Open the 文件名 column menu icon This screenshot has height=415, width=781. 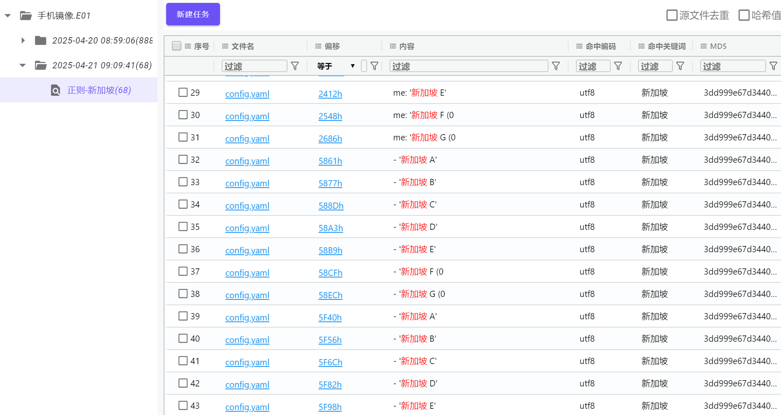click(225, 46)
